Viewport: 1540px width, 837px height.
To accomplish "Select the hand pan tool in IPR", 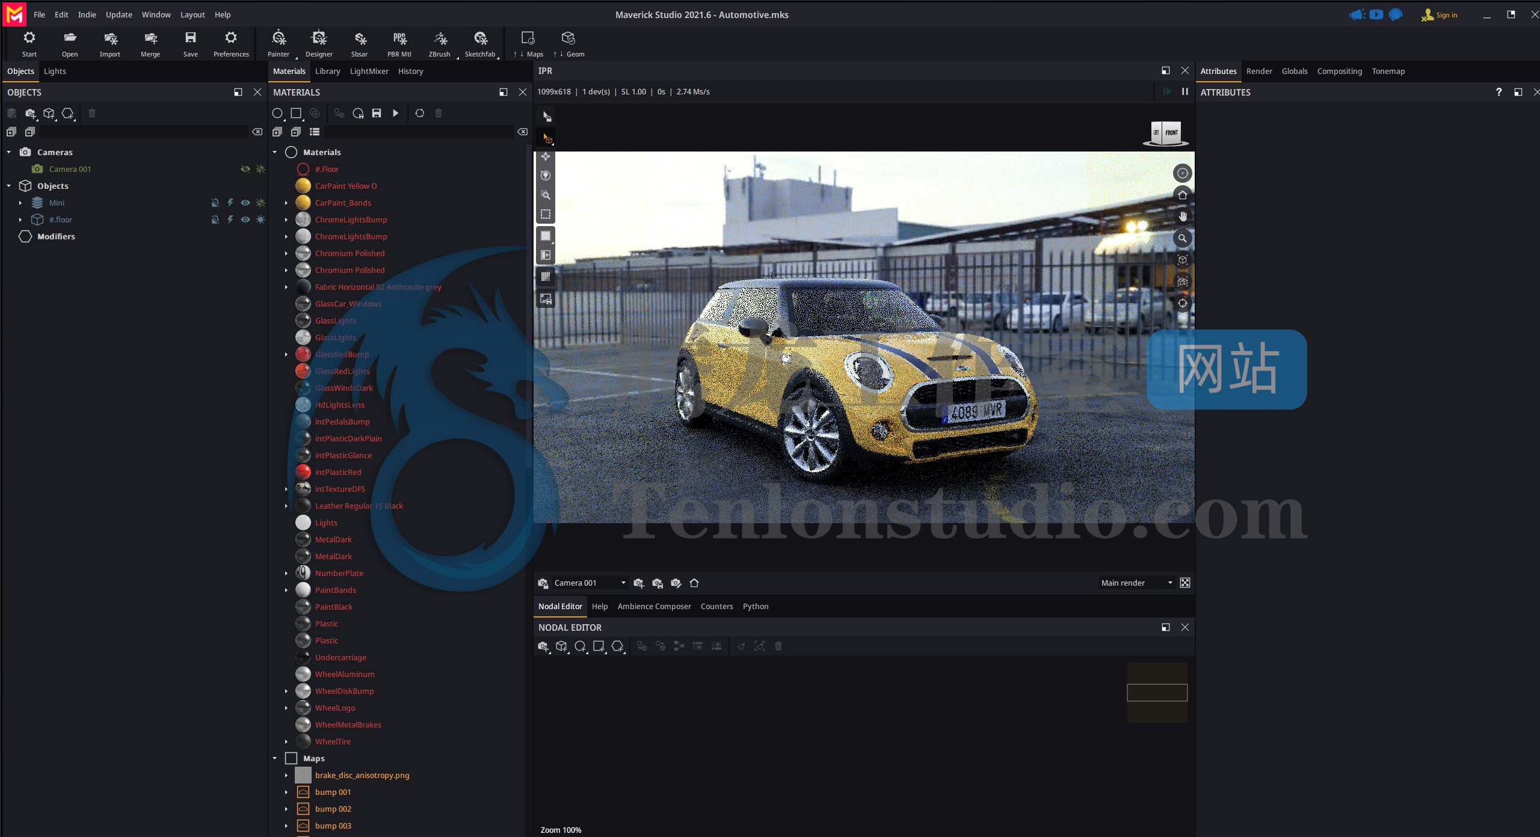I will [x=1183, y=216].
